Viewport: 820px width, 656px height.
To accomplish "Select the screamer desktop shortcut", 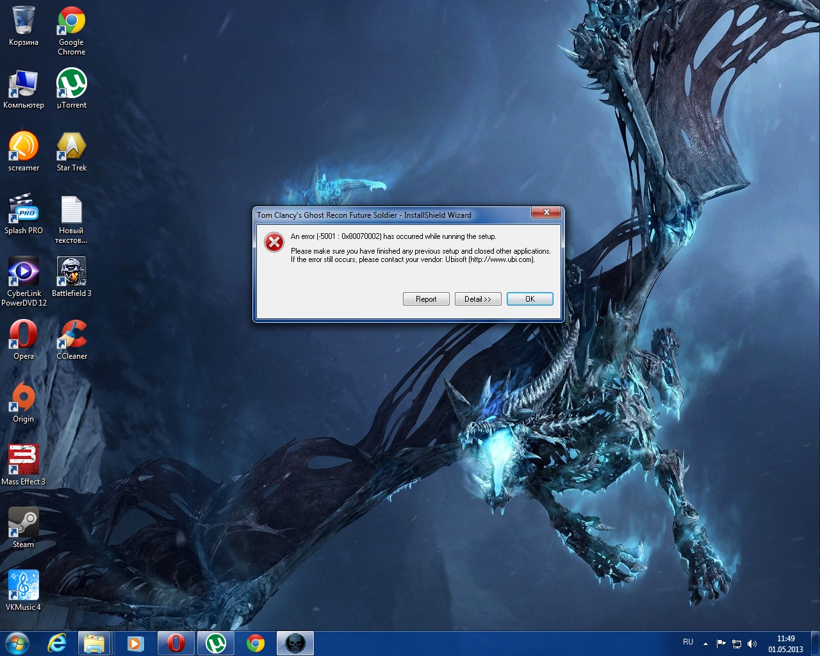I will tap(24, 152).
